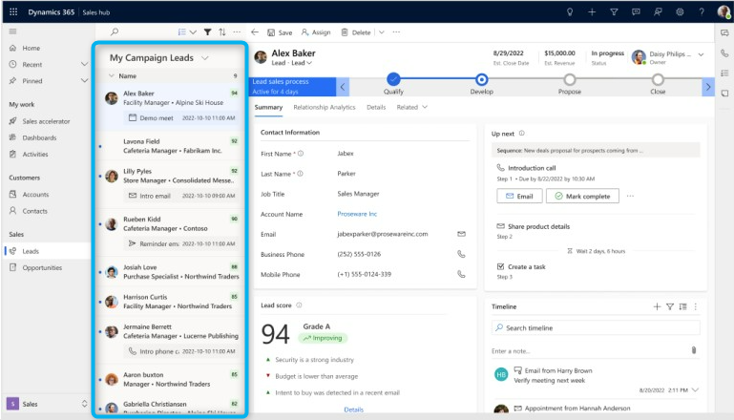Collapse process bar with left chevron
Screen dimensions: 734x420
coord(343,87)
